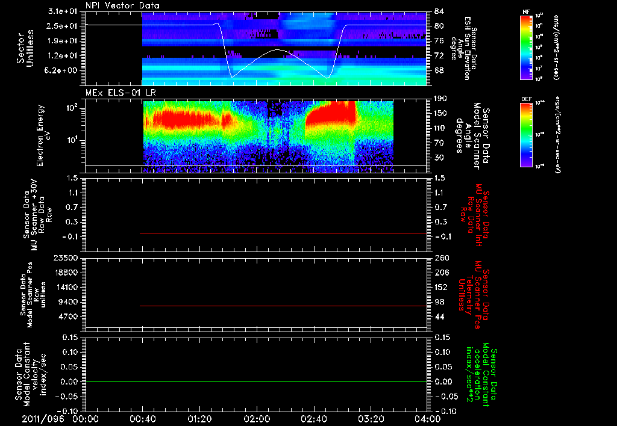Click the "3.1e+01" sector tick label
Viewport: 617px width, 426px height.
pyautogui.click(x=63, y=11)
